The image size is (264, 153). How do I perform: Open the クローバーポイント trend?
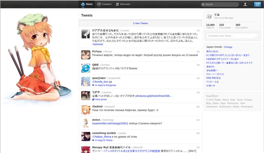click(x=215, y=74)
